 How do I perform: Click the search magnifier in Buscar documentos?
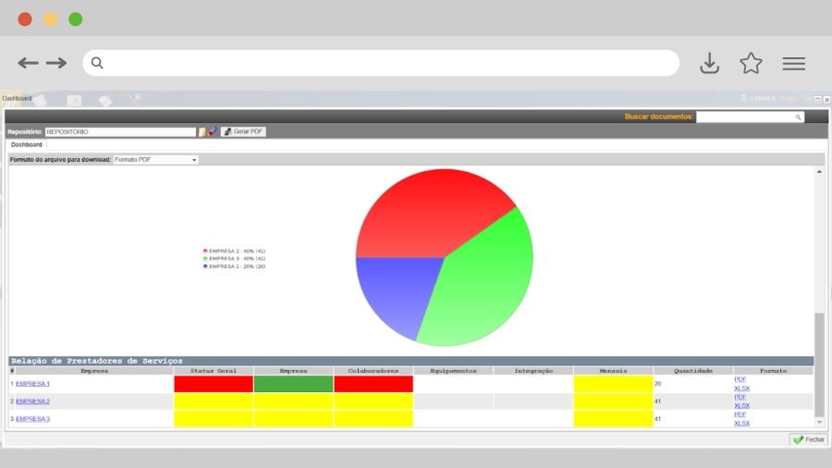pos(798,117)
